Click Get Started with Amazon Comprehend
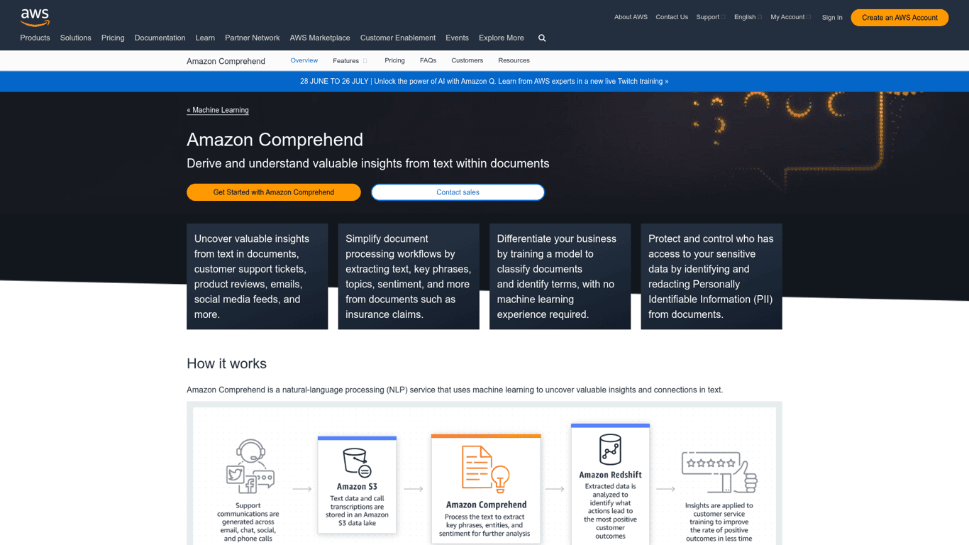Screen dimensions: 969x545 pyautogui.click(x=274, y=192)
